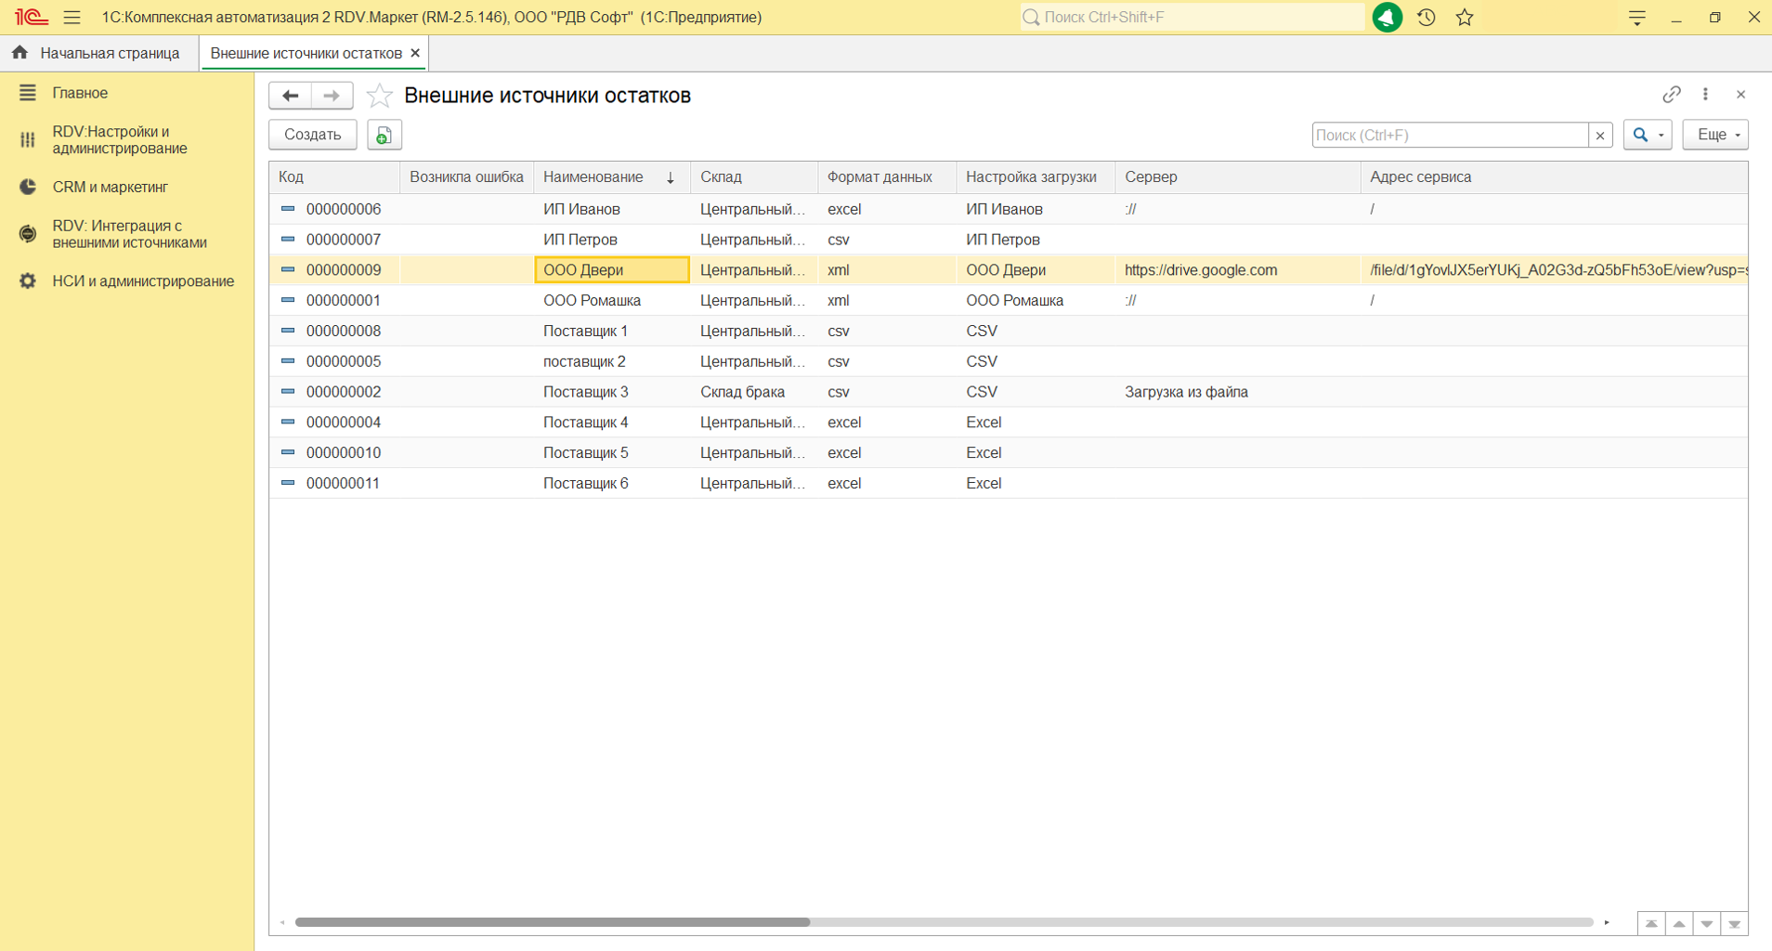This screenshot has height=951, width=1772.
Task: Clear the list search field
Action: [x=1600, y=136]
